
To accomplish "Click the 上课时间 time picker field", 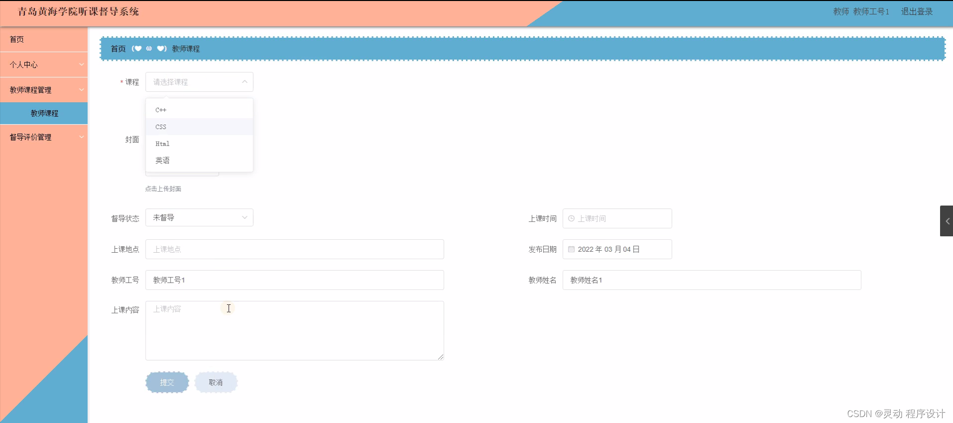I will tap(617, 218).
